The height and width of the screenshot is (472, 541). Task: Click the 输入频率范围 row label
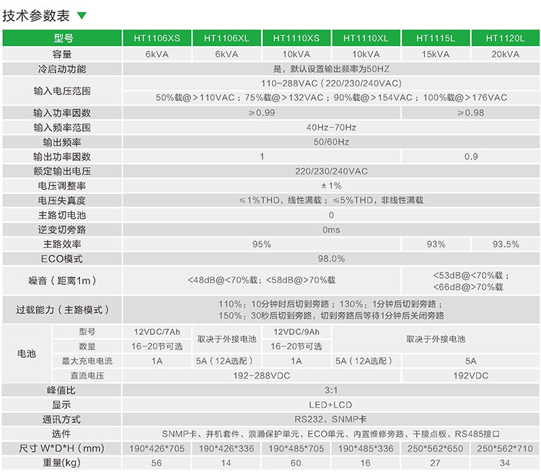(x=62, y=128)
